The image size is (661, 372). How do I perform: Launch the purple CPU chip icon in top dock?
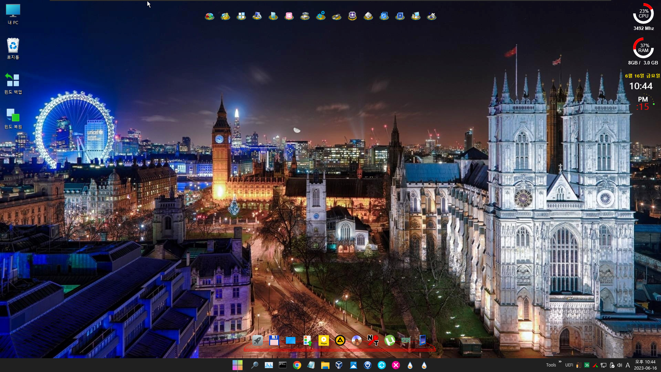[x=352, y=16]
